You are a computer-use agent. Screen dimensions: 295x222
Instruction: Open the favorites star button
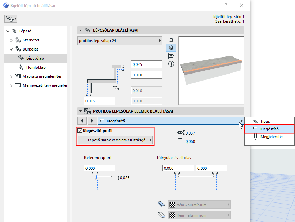pyautogui.click(x=11, y=19)
